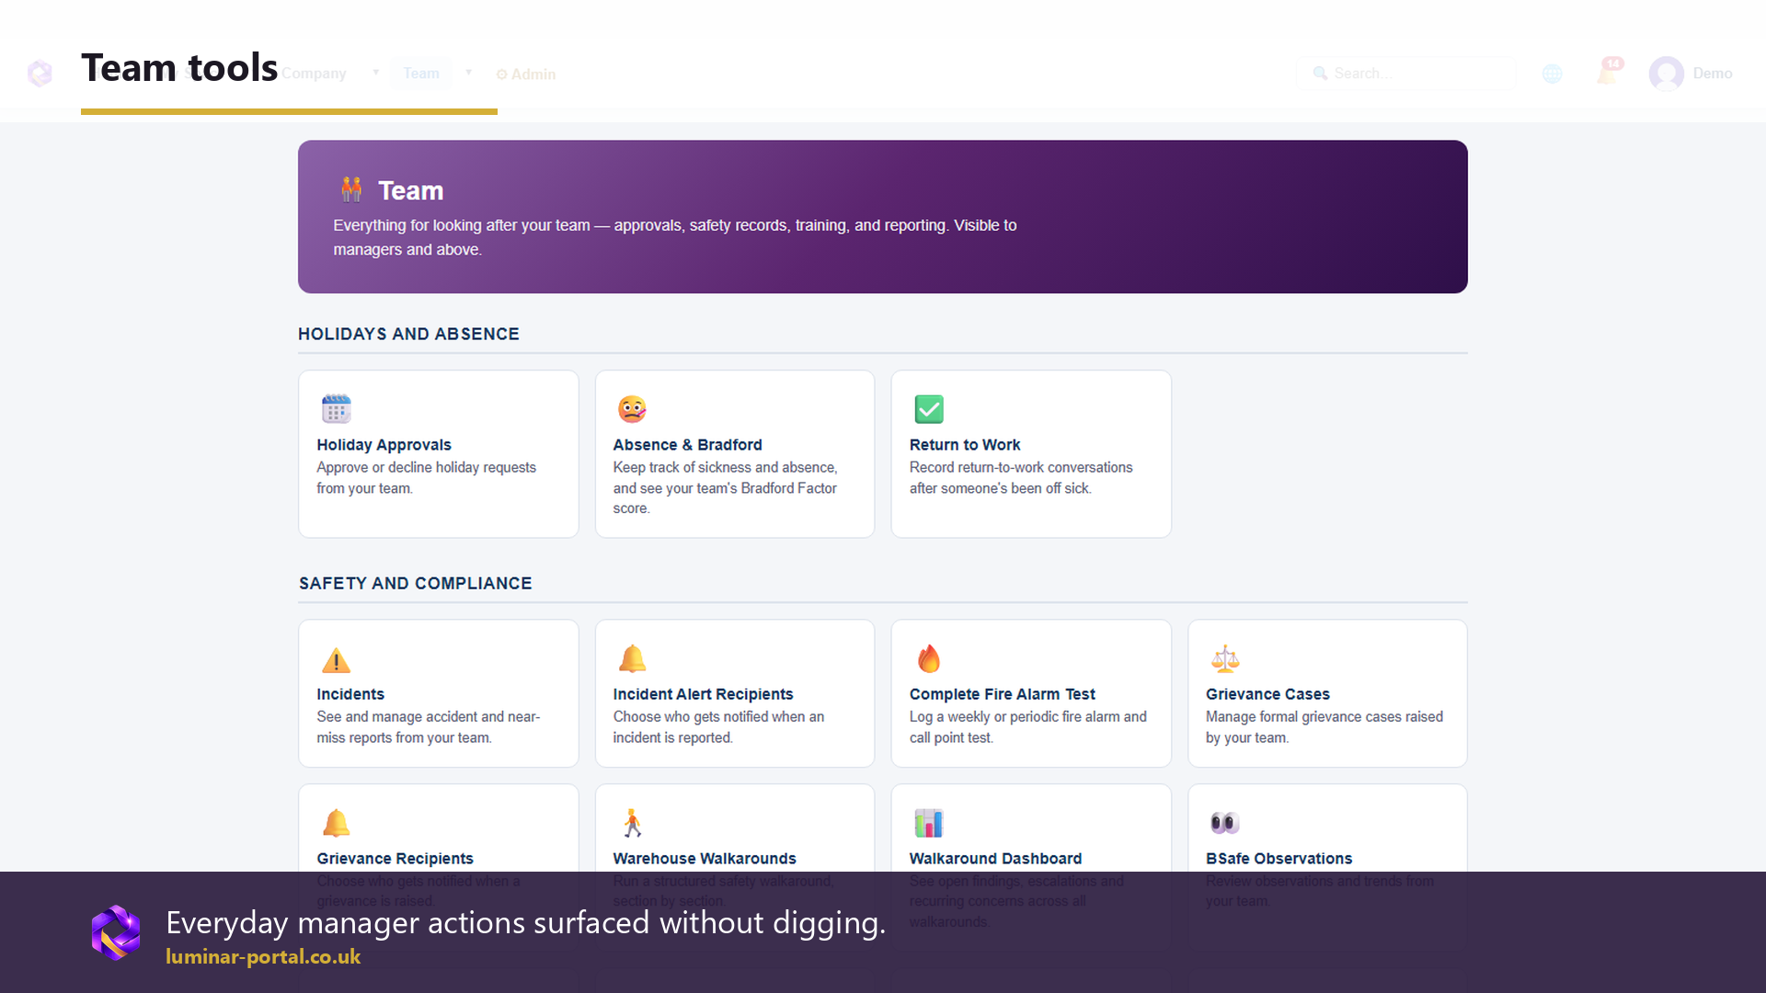Click the Demo user avatar

1667,74
